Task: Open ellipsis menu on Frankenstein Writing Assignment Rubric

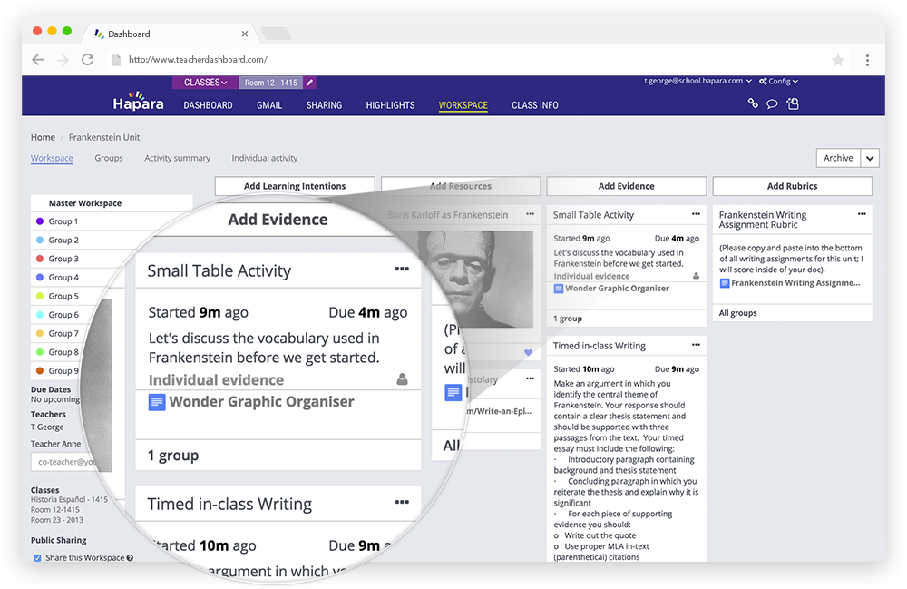Action: tap(862, 214)
